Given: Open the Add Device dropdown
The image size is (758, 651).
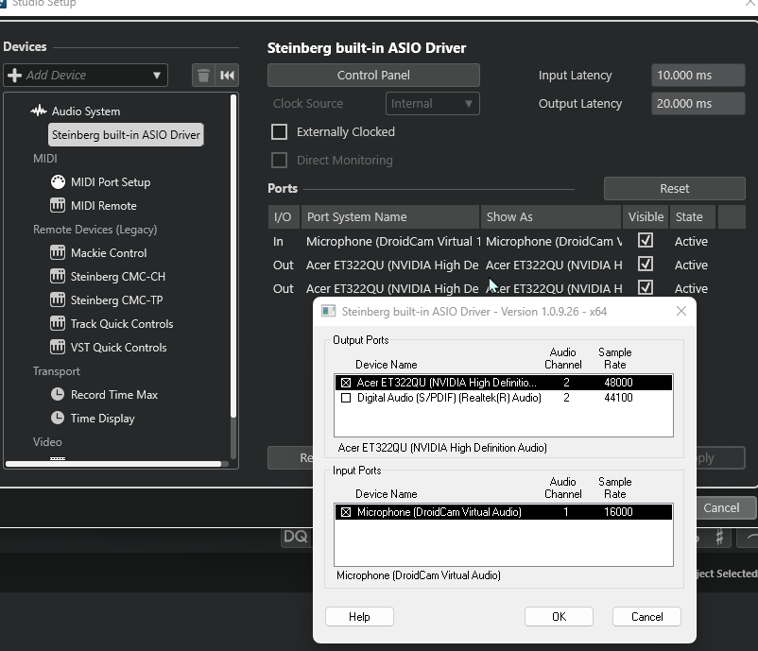Looking at the screenshot, I should pos(86,76).
